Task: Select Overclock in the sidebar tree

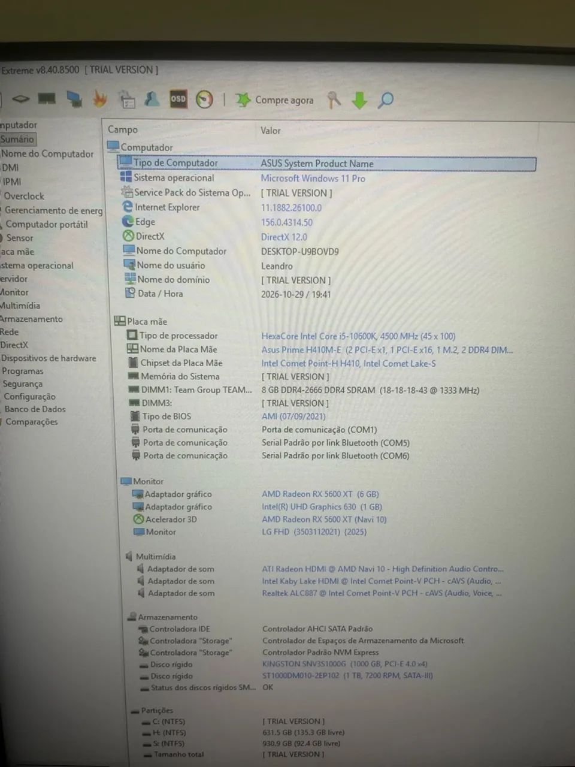Action: pos(24,196)
